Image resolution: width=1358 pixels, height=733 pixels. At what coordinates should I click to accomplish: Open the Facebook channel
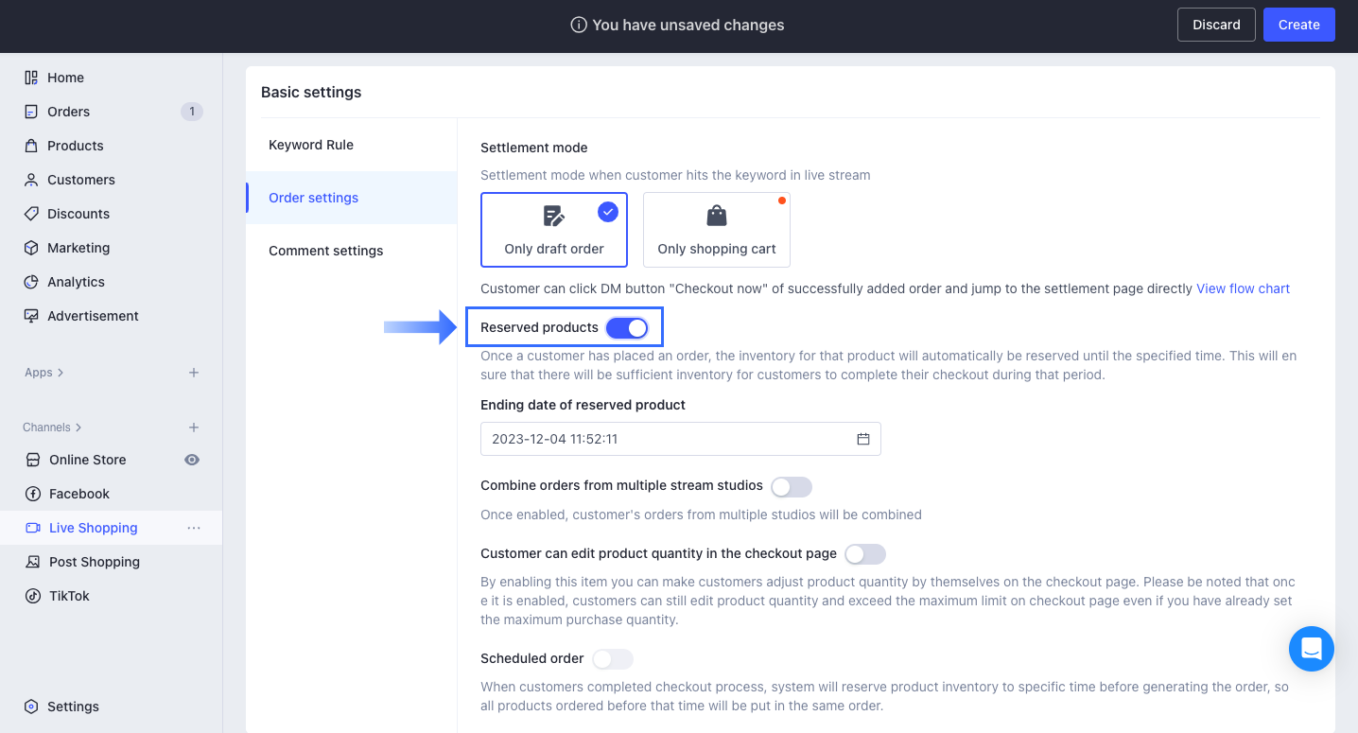click(78, 493)
